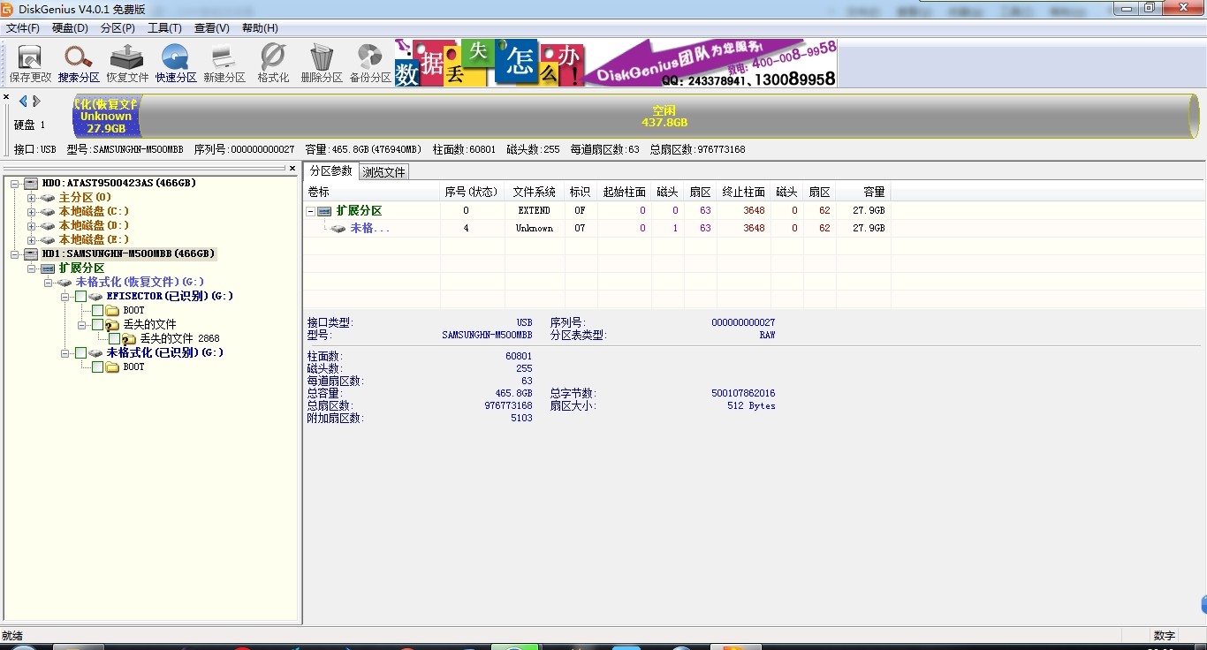1207x650 pixels.
Task: Click drive icon next to EFISECTOR(已识别)
Action: pos(95,297)
